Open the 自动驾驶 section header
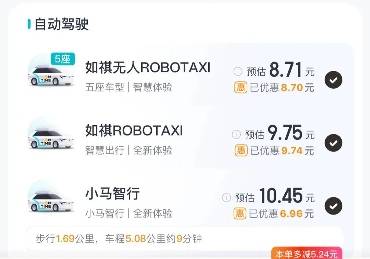 62,25
